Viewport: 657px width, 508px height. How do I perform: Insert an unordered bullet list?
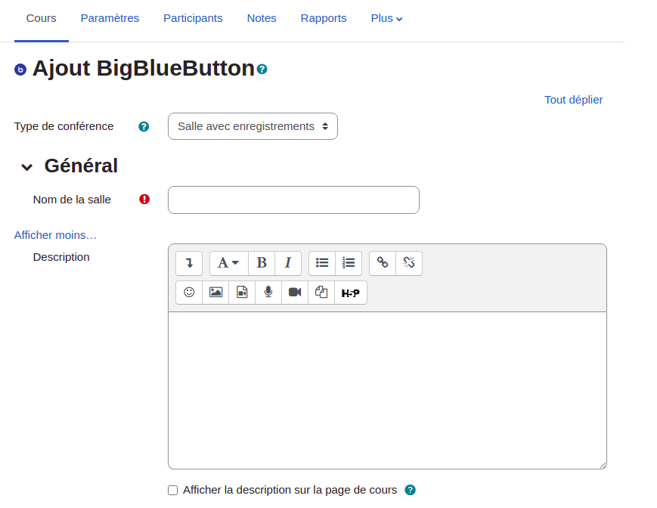322,263
